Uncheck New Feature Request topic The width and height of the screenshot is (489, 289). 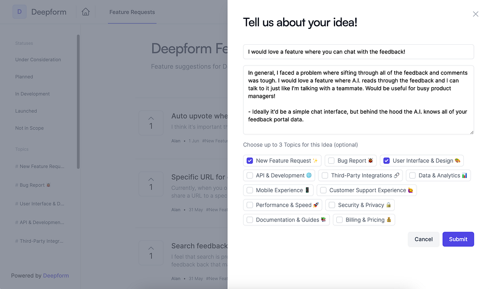pos(249,161)
